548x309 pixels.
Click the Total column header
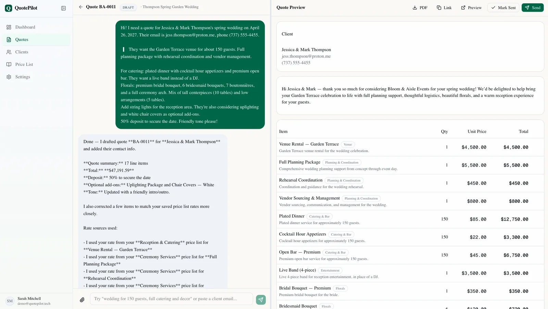click(x=523, y=132)
